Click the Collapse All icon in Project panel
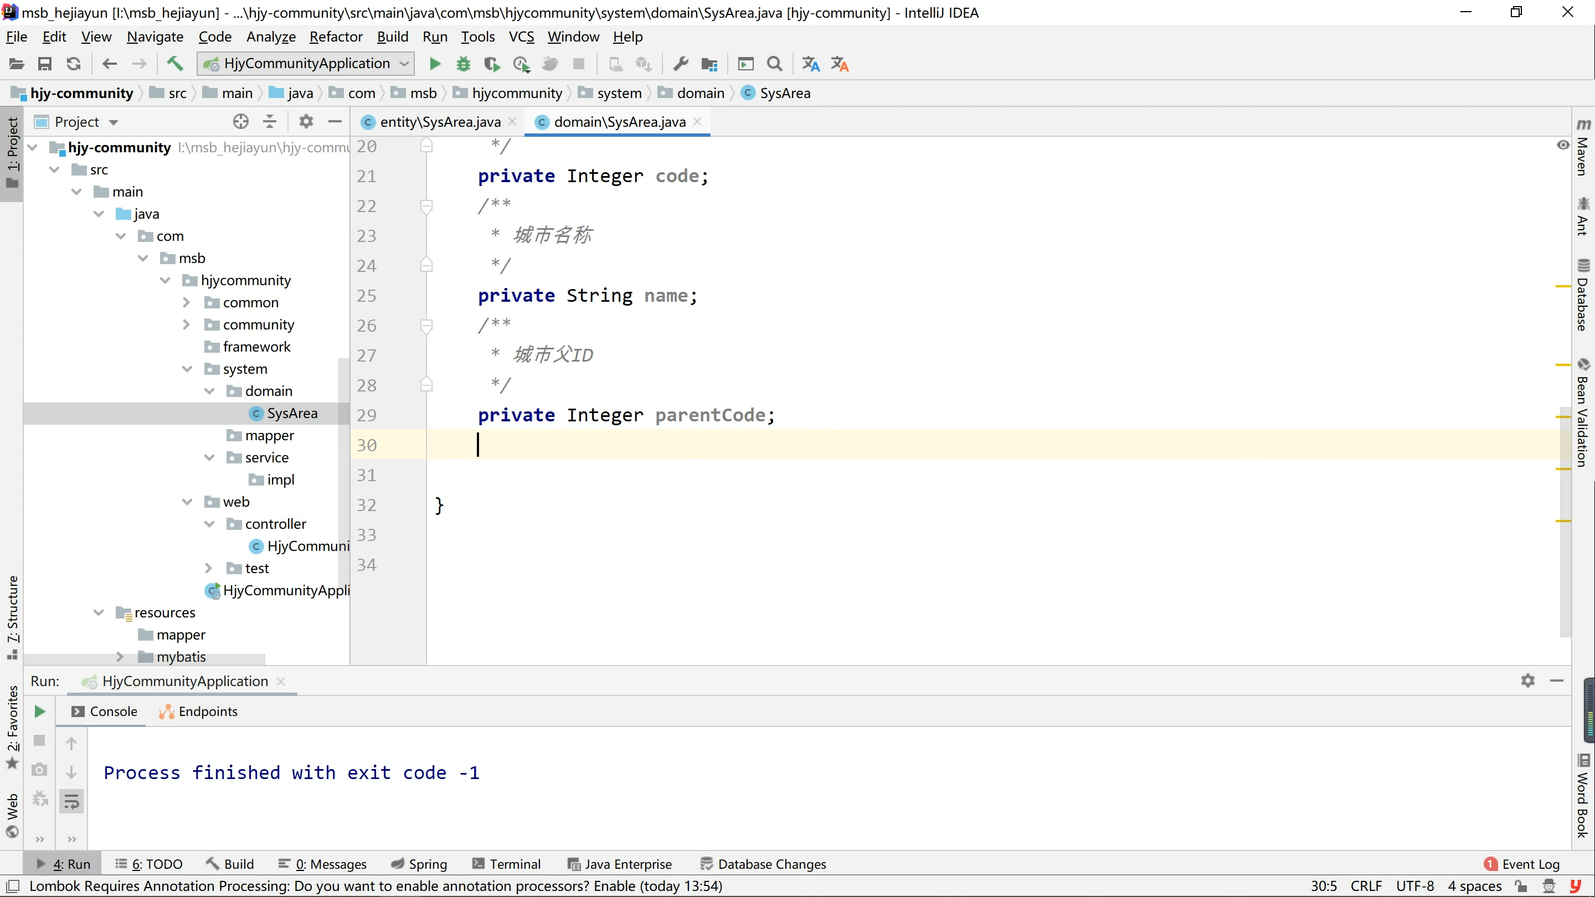The height and width of the screenshot is (897, 1595). [270, 121]
